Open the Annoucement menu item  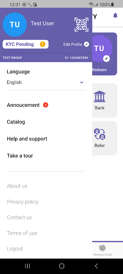[x=23, y=105]
